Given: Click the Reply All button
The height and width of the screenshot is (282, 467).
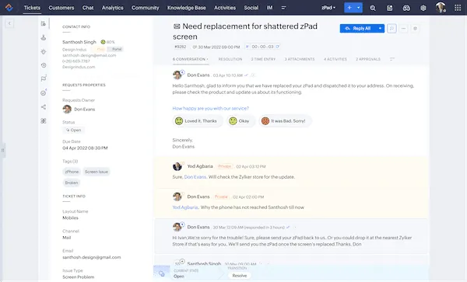Looking at the screenshot, I should coord(358,29).
